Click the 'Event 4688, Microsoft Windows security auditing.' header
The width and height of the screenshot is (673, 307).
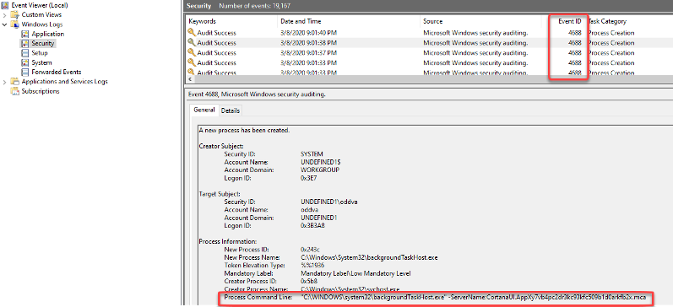257,94
